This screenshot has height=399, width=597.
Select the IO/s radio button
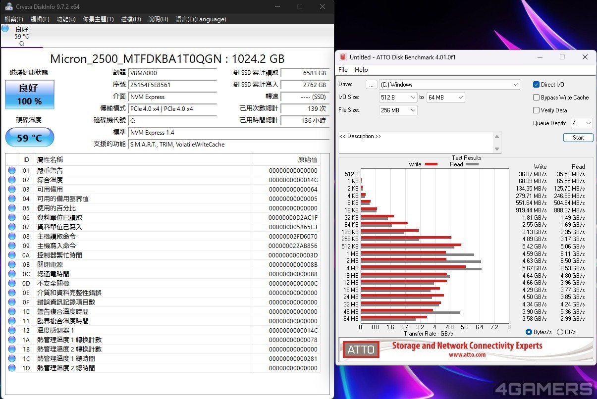coord(560,332)
